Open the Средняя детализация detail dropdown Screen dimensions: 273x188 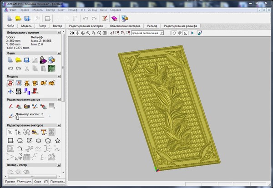click(162, 33)
